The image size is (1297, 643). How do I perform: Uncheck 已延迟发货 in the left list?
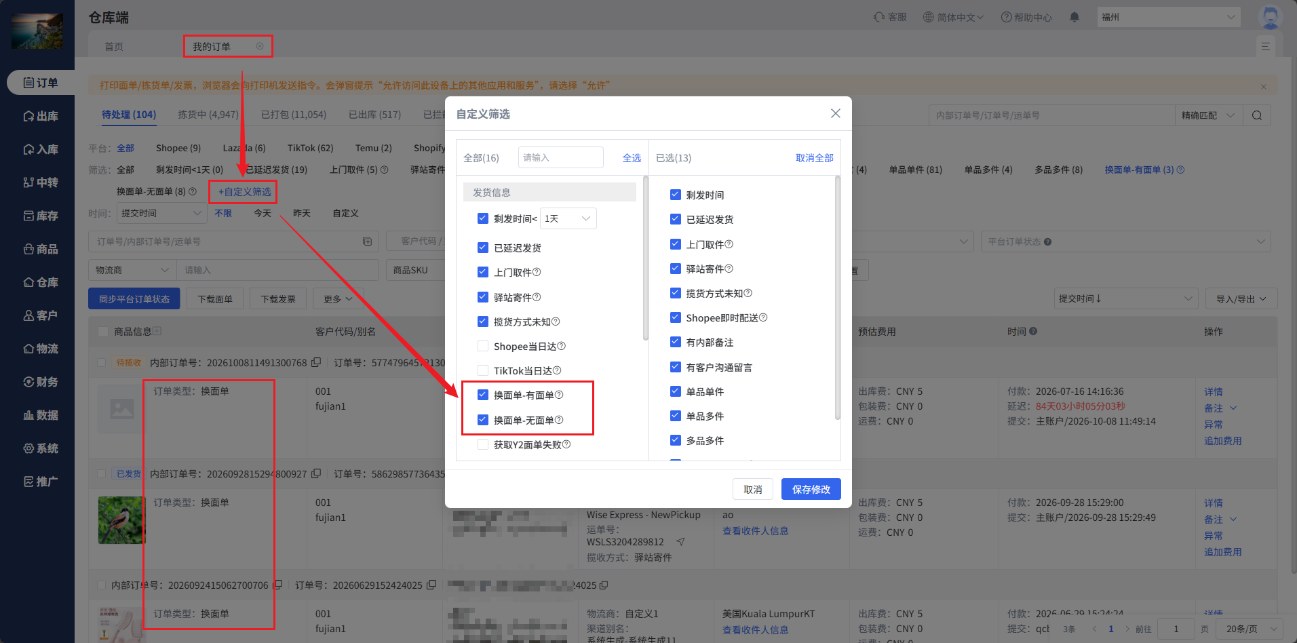[x=483, y=248]
